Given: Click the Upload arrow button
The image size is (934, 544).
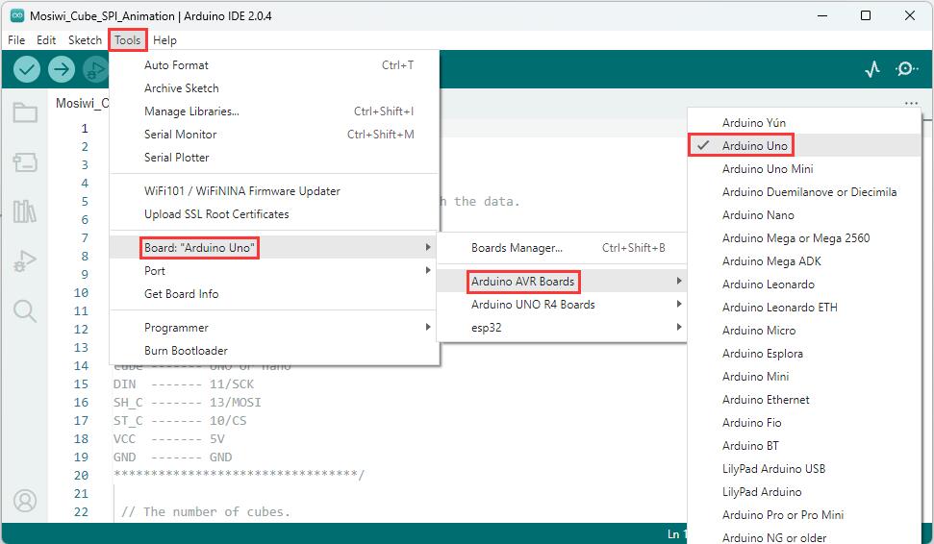Looking at the screenshot, I should 62,69.
